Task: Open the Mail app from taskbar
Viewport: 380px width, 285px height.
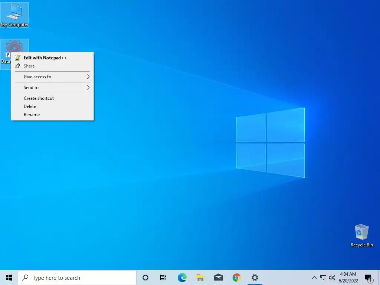Action: (x=218, y=278)
